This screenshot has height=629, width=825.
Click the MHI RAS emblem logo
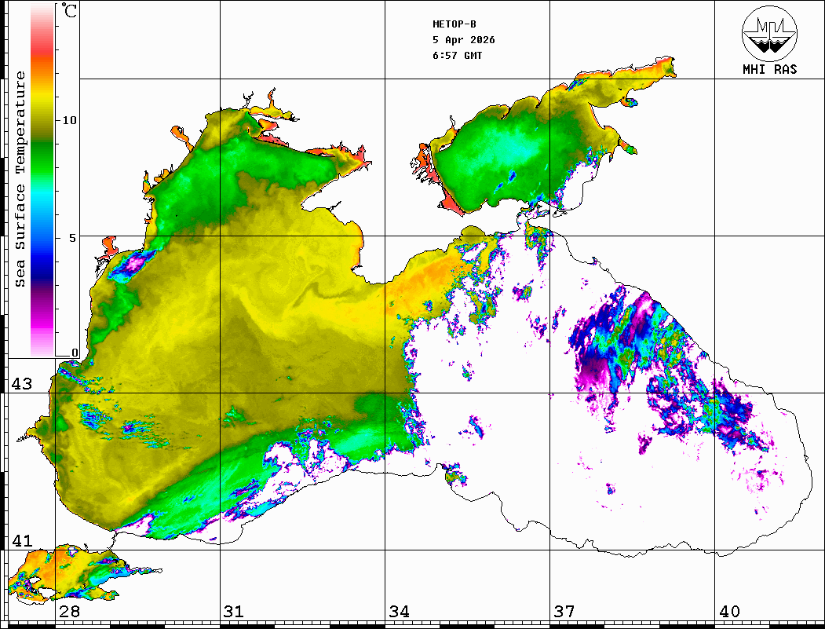(x=769, y=31)
